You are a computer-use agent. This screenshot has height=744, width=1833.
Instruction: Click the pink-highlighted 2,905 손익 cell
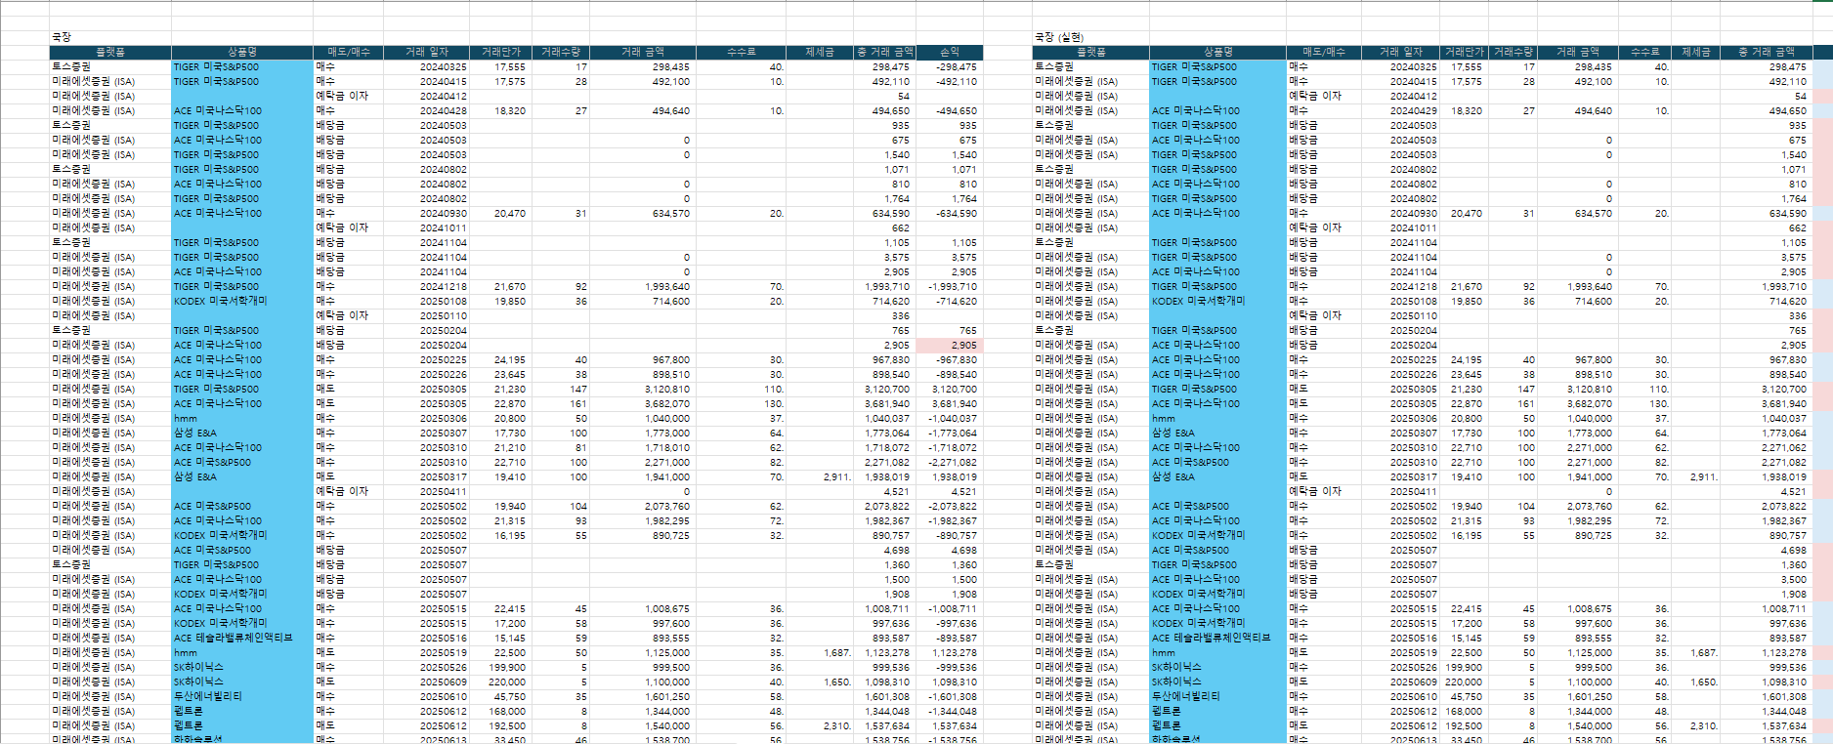tap(949, 346)
